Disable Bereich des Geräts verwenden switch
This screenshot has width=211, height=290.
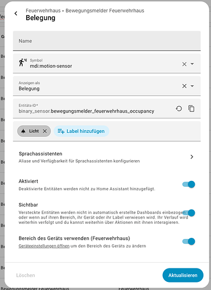(188, 241)
